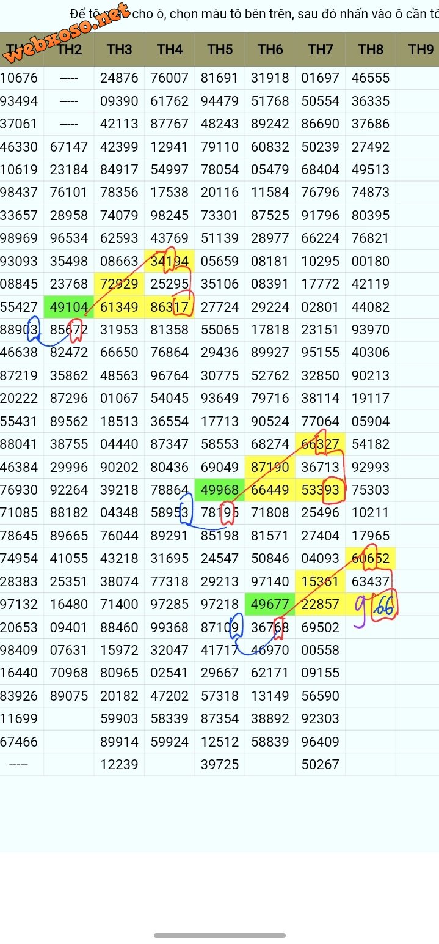The height and width of the screenshot is (944, 439).
Task: Tap the yellow cell 66449
Action: click(x=270, y=490)
